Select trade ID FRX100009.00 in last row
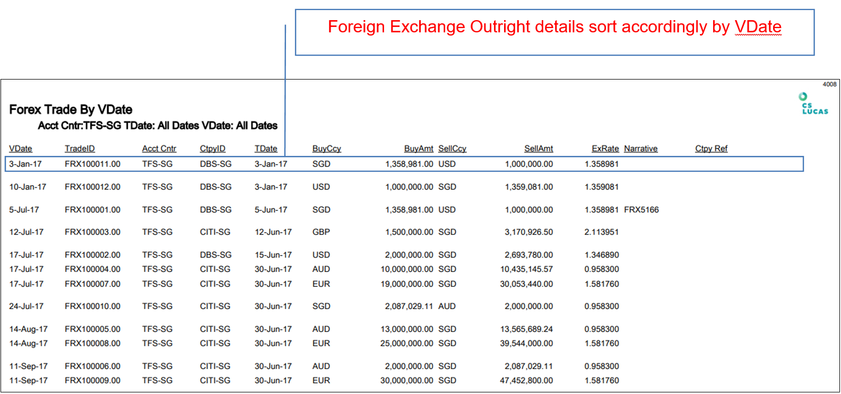The image size is (841, 394). [92, 380]
